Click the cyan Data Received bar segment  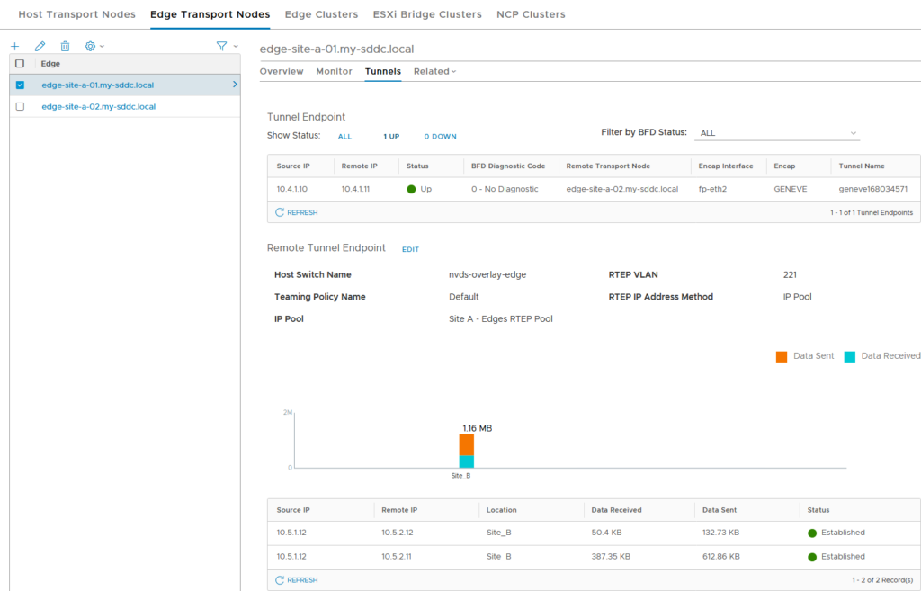coord(467,461)
